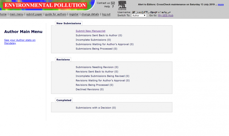Viewport: 229px width, 136px height.
Task: Click the Help text link
Action: click(107, 7)
